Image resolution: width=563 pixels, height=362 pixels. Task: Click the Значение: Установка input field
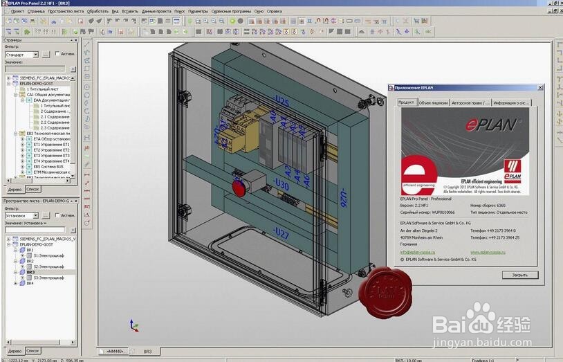click(35, 229)
